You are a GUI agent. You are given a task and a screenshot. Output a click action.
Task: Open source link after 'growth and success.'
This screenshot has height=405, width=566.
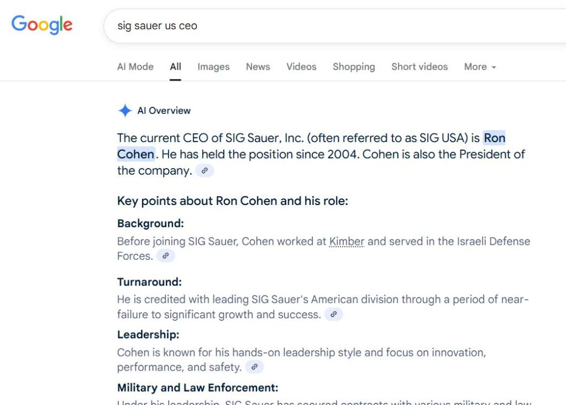(x=333, y=314)
